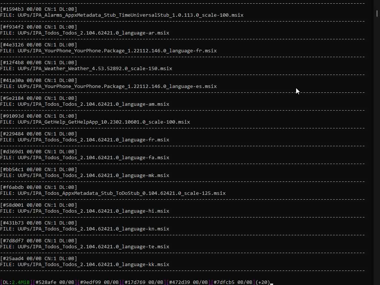Click the 'DL:2.4MiB' download speed status
Screen dimensions: 380x285
click(x=16, y=282)
